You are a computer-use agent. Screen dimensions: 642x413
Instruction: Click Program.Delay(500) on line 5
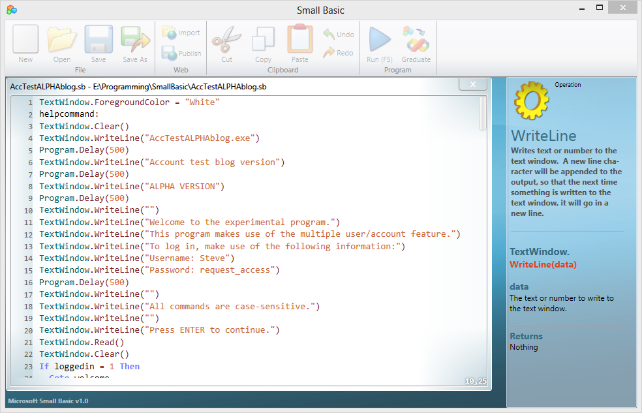(84, 150)
